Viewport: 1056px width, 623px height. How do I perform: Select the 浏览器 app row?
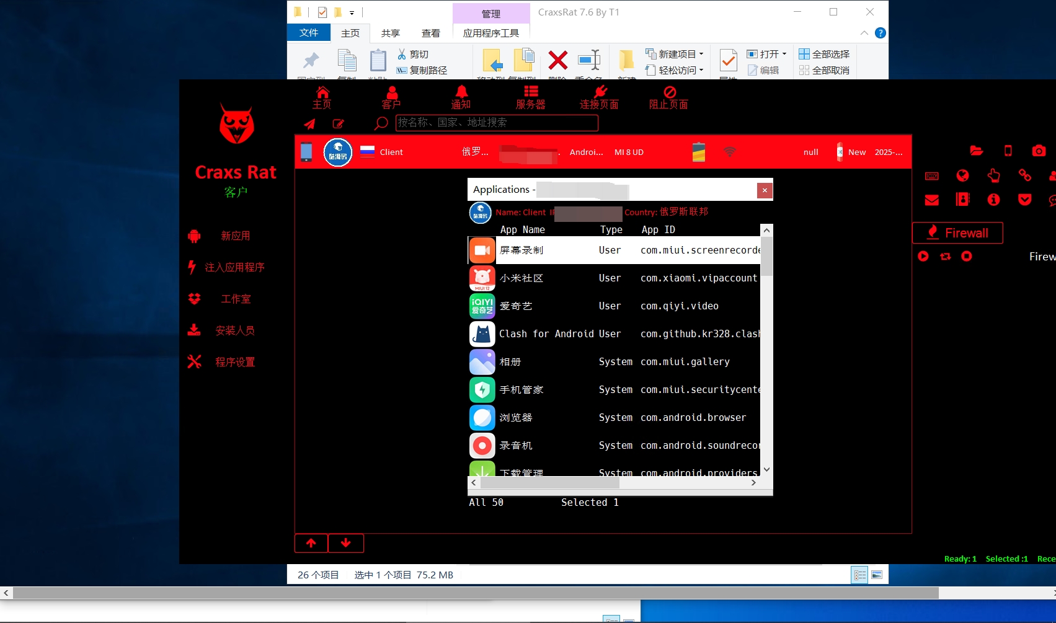(614, 418)
